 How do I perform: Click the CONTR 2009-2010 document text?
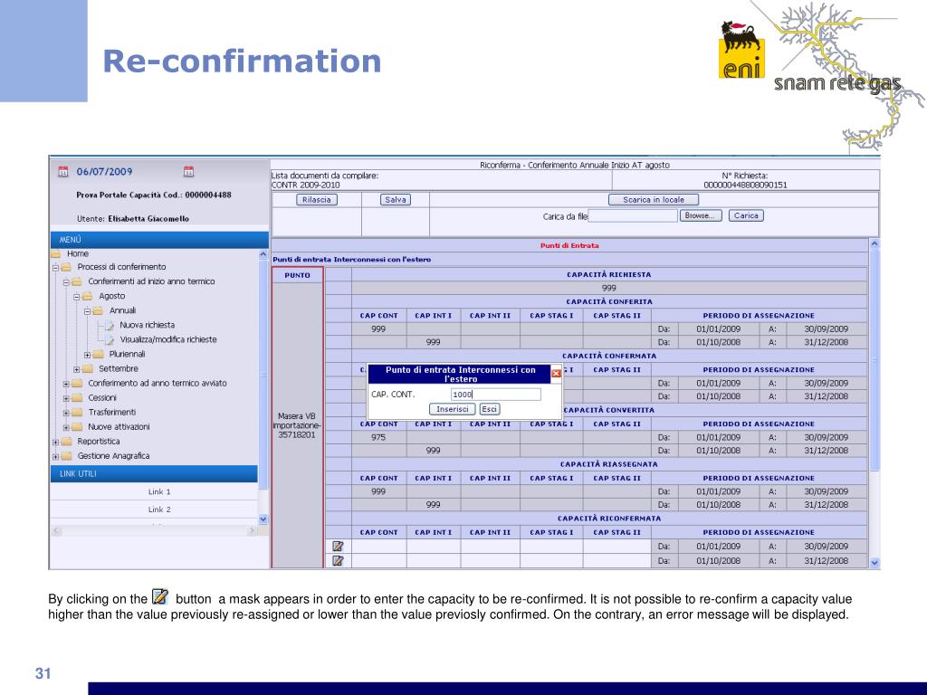306,185
